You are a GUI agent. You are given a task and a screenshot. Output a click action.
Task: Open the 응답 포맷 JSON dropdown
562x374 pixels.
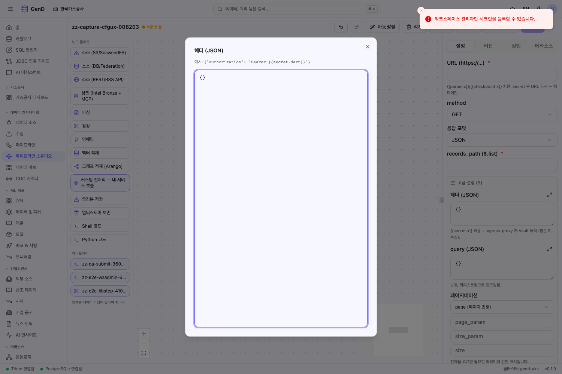point(502,140)
